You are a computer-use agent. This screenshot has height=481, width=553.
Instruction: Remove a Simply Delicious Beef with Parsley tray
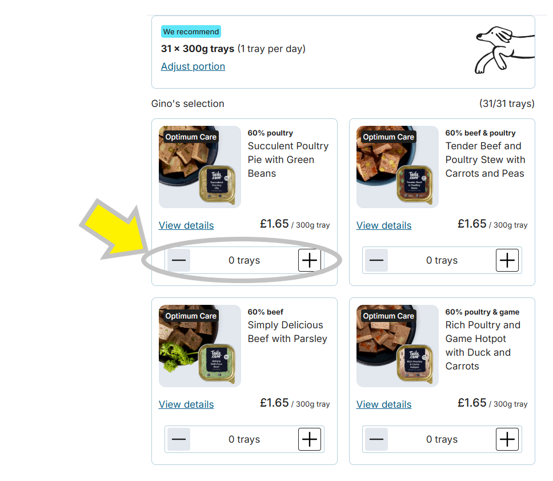click(179, 439)
